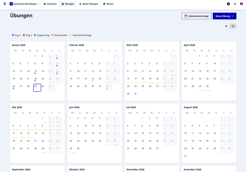Click the shield logo icon top-left
246x172 pixels.
pos(4,4)
